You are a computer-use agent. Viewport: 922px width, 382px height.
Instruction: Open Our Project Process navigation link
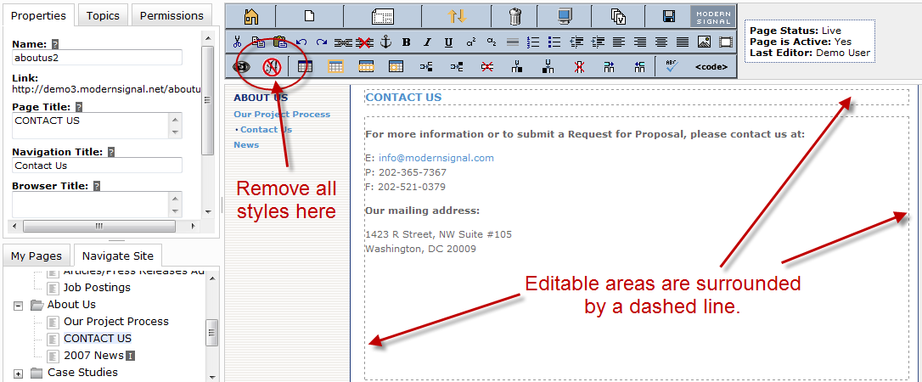282,114
